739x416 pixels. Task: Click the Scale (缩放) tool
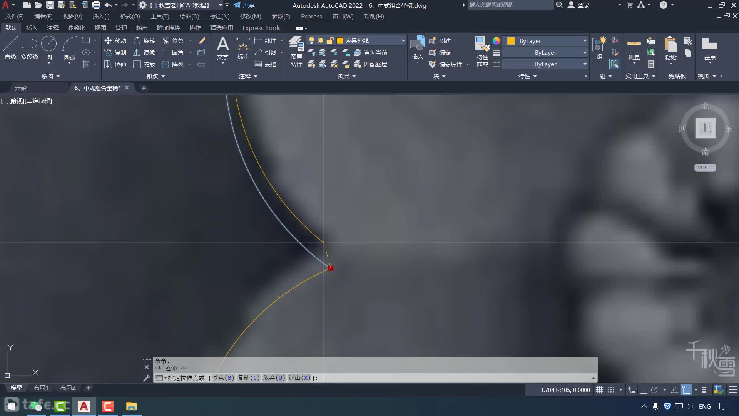point(144,64)
